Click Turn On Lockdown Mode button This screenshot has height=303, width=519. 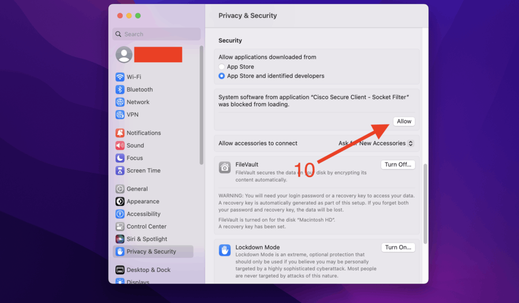tap(398, 247)
